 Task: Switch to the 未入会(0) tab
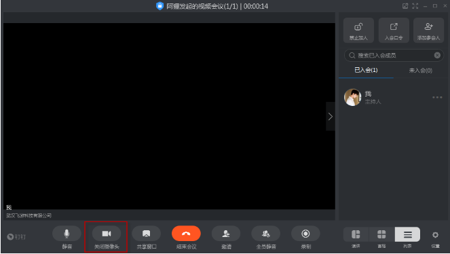pos(420,71)
